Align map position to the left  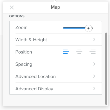pyautogui.click(x=66, y=52)
